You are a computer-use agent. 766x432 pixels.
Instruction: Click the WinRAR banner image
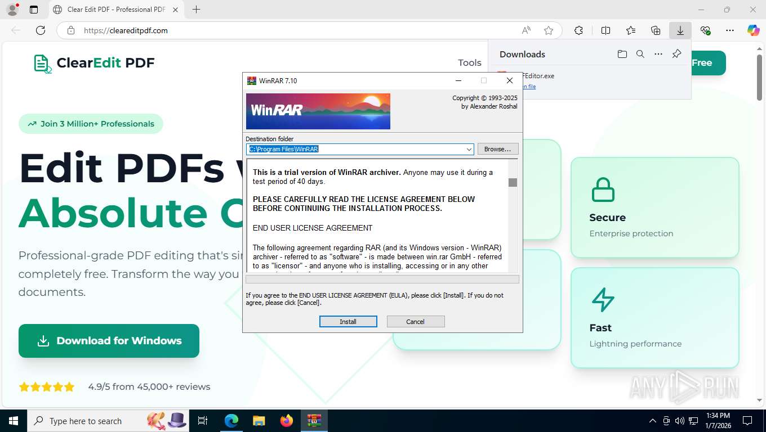click(318, 111)
